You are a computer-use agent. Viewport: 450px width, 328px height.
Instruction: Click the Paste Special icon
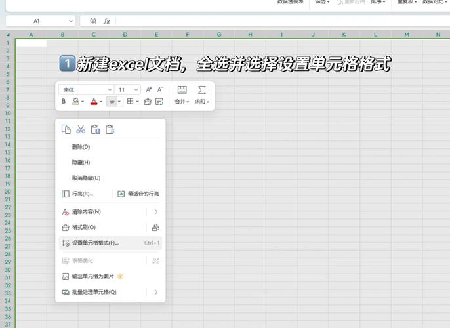pyautogui.click(x=110, y=129)
